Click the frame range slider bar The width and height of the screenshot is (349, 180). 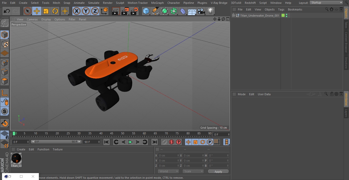pyautogui.click(x=56, y=142)
